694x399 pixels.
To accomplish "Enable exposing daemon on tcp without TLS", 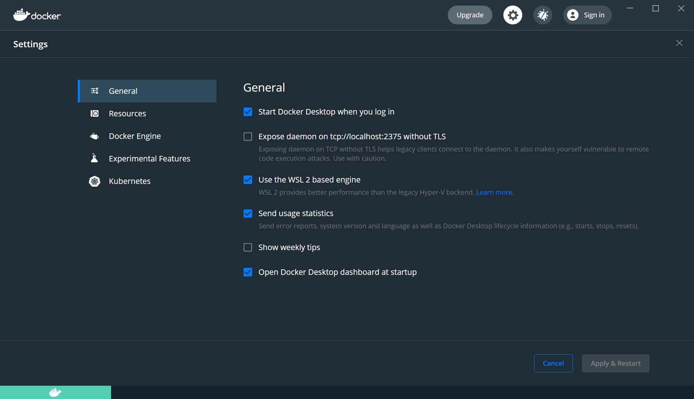I will pyautogui.click(x=248, y=136).
